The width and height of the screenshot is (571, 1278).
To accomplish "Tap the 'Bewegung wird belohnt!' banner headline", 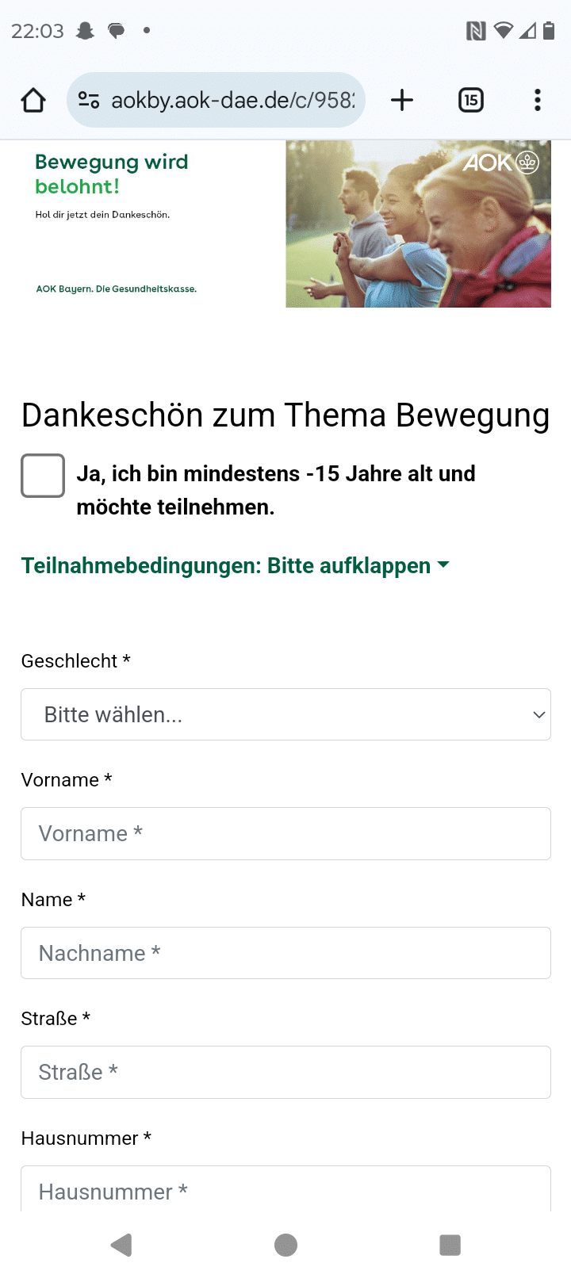I will click(x=112, y=174).
